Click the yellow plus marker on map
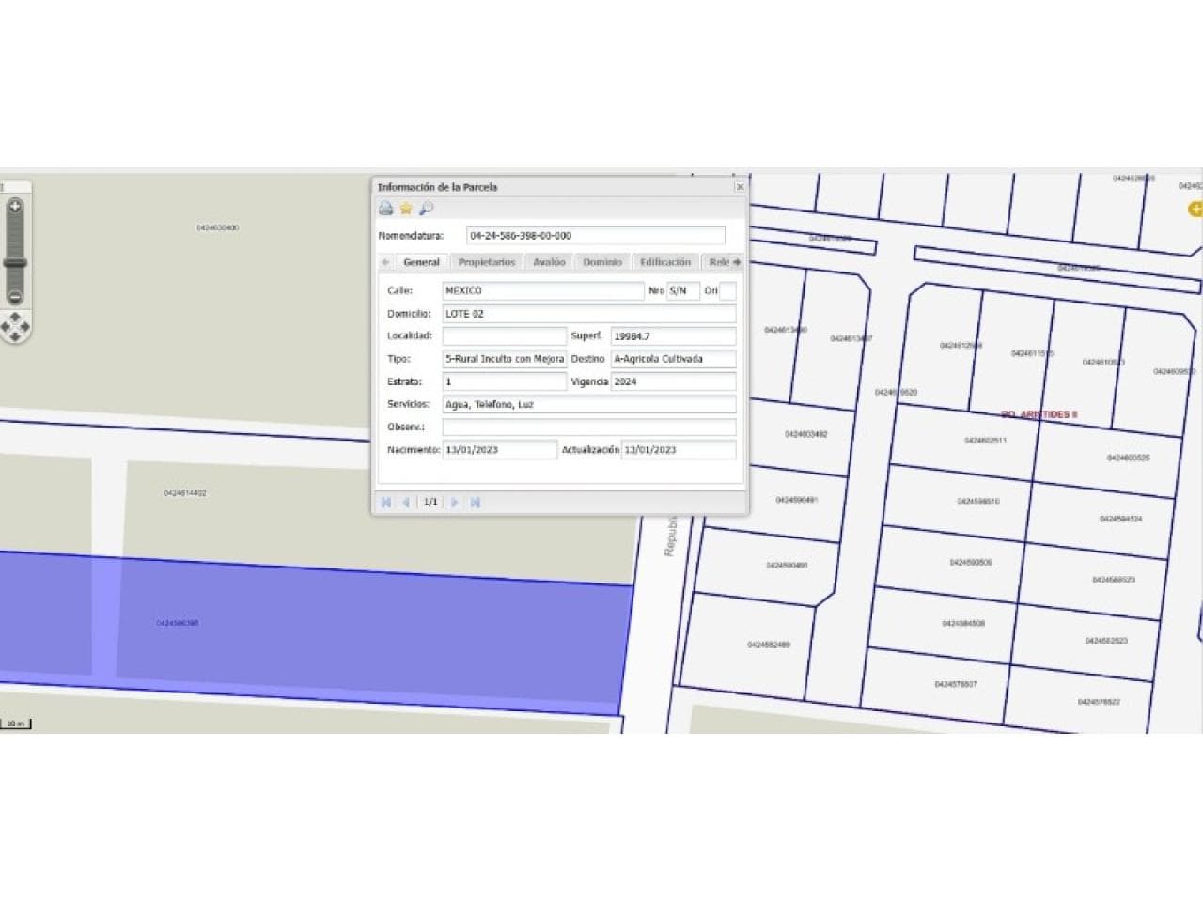This screenshot has width=1203, height=902. [x=1195, y=209]
